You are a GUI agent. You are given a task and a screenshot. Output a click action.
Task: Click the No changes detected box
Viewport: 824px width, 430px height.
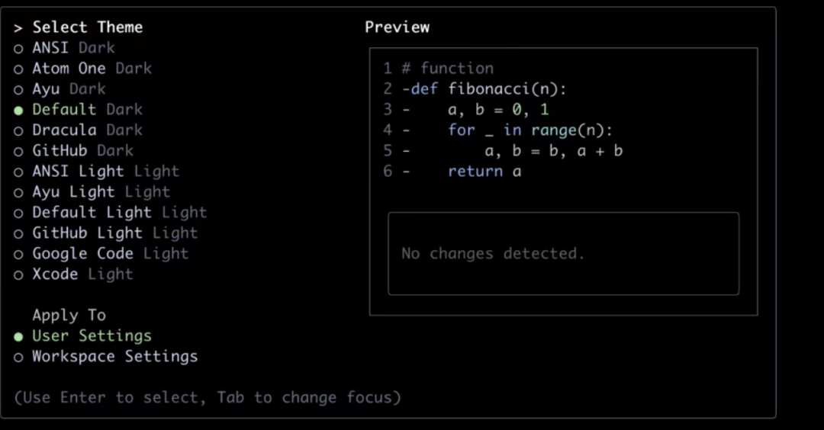(x=563, y=254)
